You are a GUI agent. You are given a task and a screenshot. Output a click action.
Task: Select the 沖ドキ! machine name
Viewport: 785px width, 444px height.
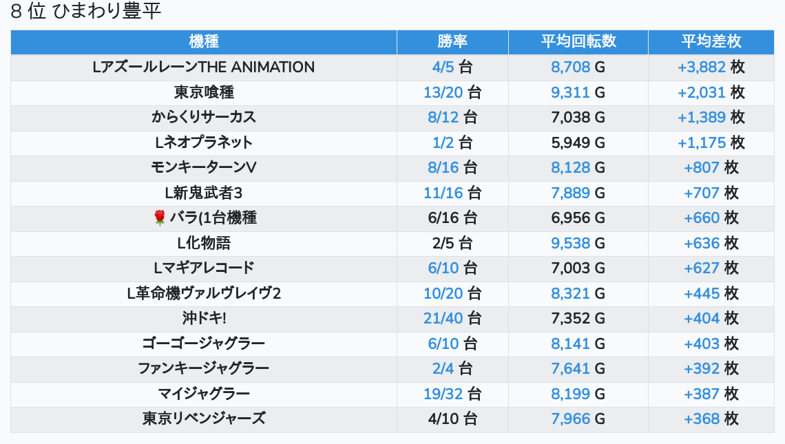[x=204, y=319]
